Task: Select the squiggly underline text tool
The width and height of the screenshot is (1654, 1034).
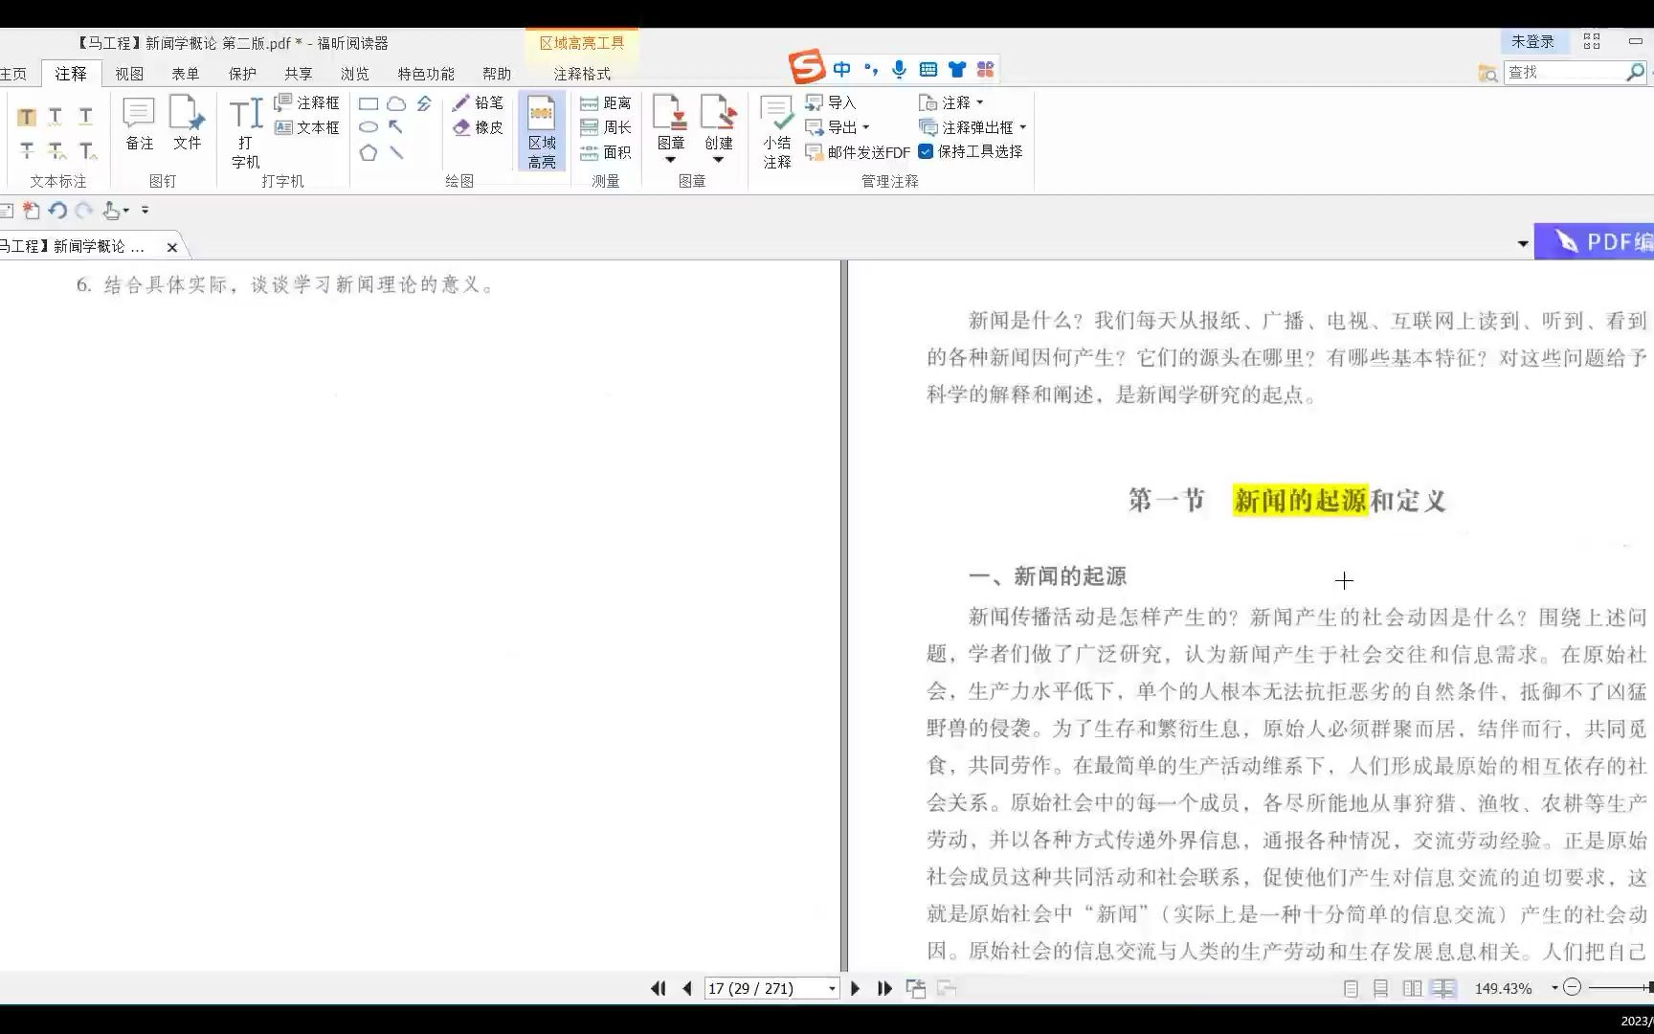Action: click(x=56, y=117)
